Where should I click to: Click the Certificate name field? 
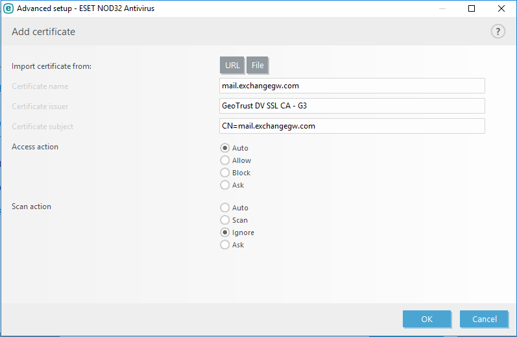[x=352, y=86]
